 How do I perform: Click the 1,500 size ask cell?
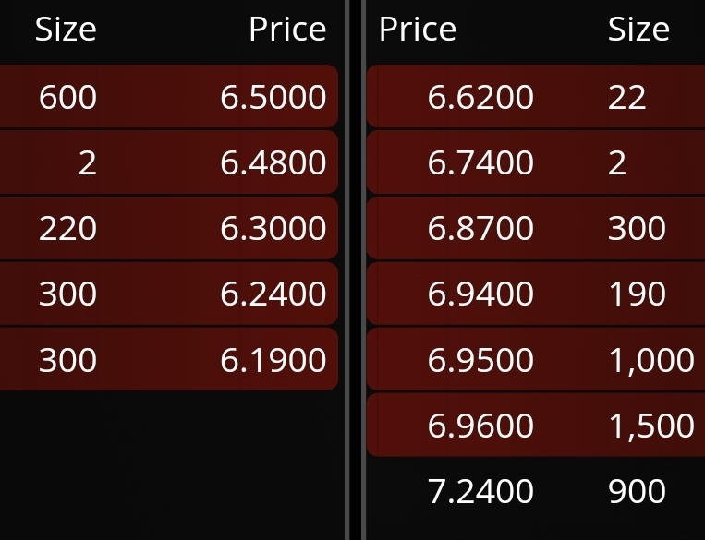(651, 426)
